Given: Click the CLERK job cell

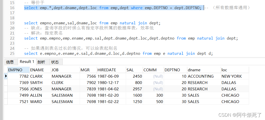Looking at the screenshot, I should tap(65, 82).
